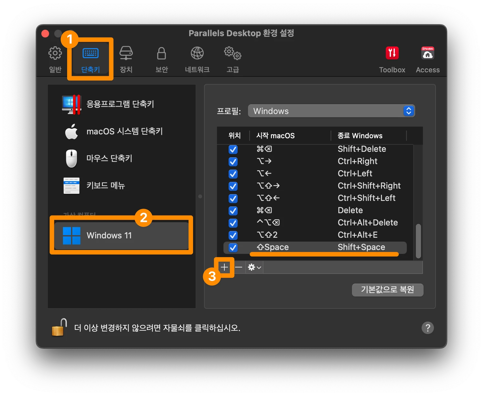Open the 프로필 Windows profile dropdown
The width and height of the screenshot is (483, 396).
(331, 111)
